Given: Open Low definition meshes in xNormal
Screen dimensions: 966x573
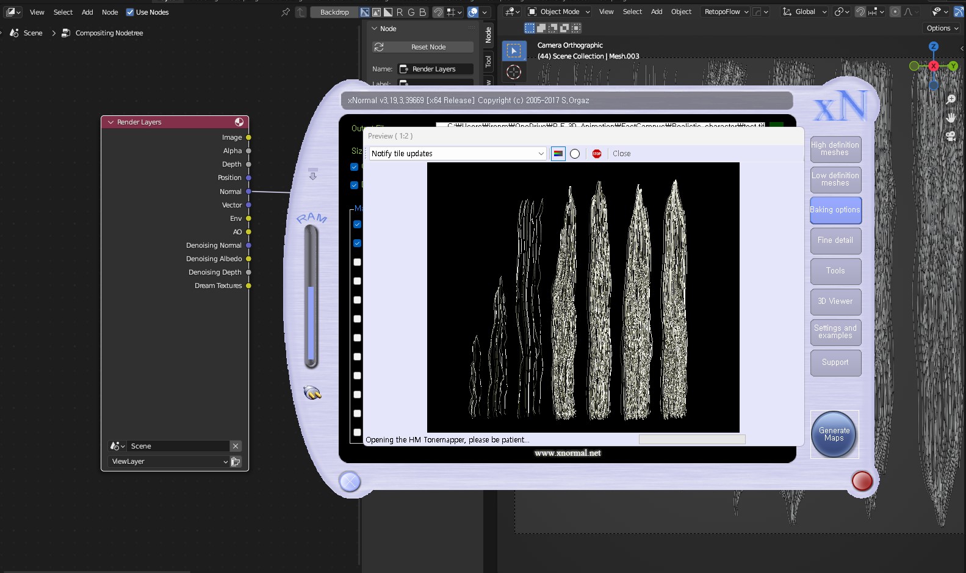Looking at the screenshot, I should 835,179.
